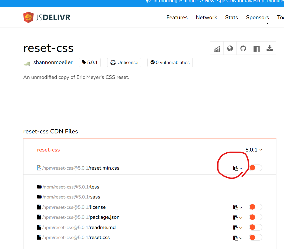Viewport: 284px width, 249px height.
Task: Expand the 5.0.1 version dropdown
Action: tap(254, 150)
